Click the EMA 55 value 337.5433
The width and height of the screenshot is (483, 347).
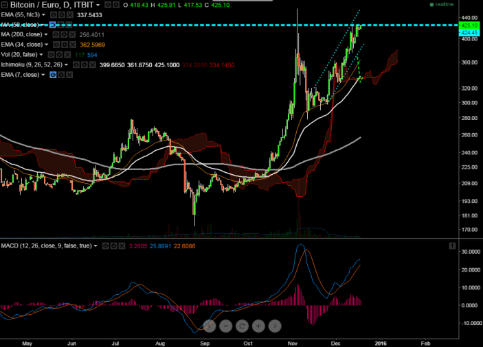89,15
